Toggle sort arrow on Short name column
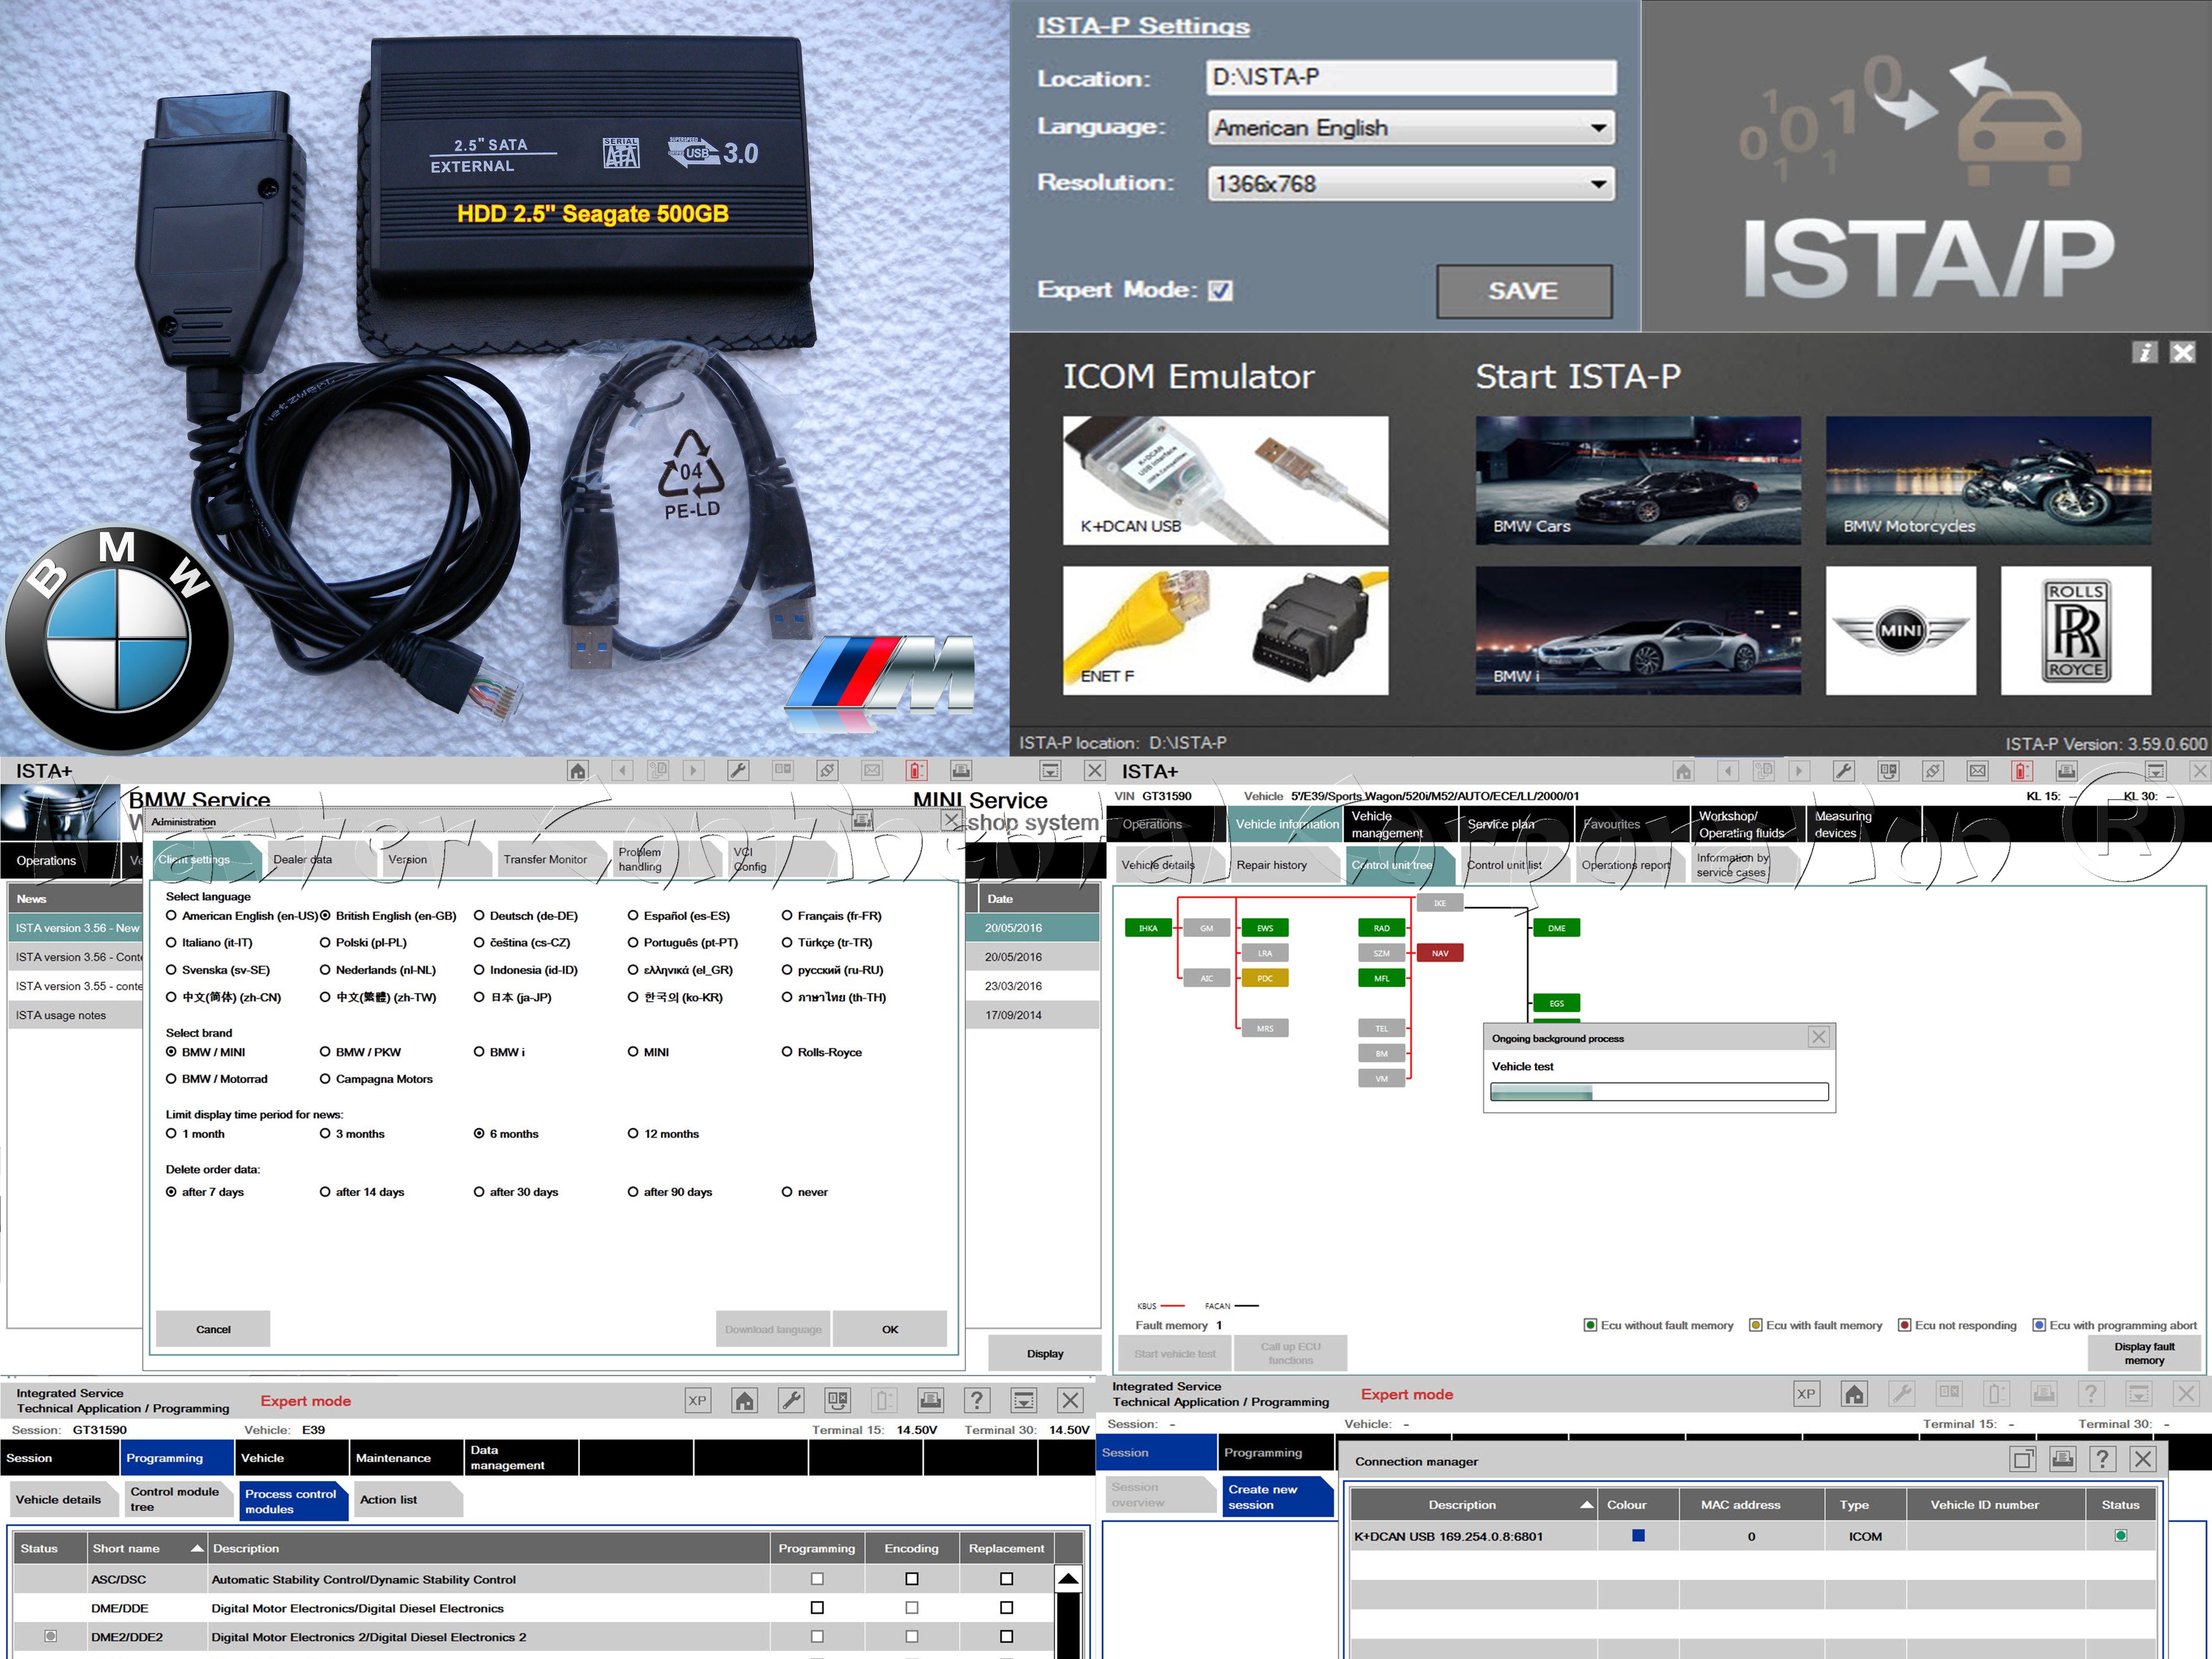 click(197, 1548)
